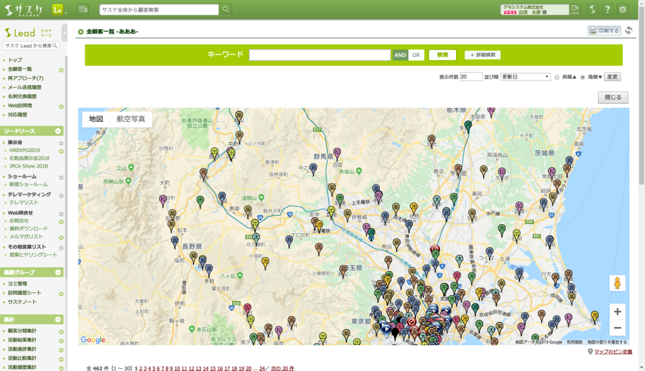This screenshot has width=645, height=371.
Task: Click the search magnifier beside global search
Action: [226, 10]
